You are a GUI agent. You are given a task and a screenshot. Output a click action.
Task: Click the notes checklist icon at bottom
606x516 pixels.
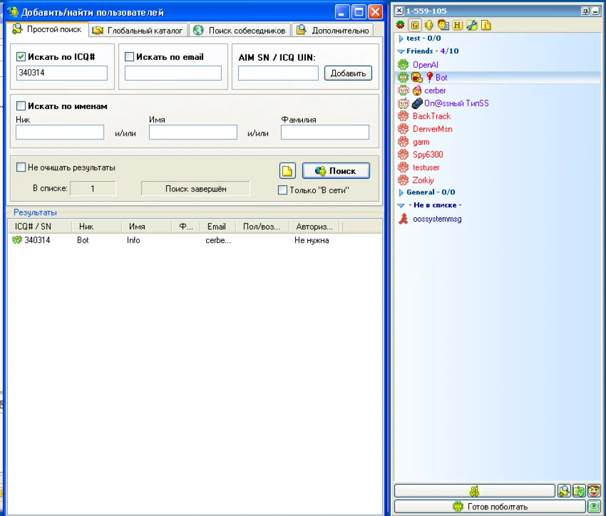click(x=579, y=491)
